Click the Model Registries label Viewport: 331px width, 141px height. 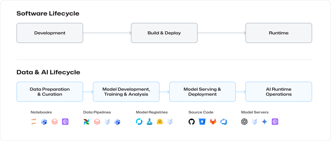[152, 112]
